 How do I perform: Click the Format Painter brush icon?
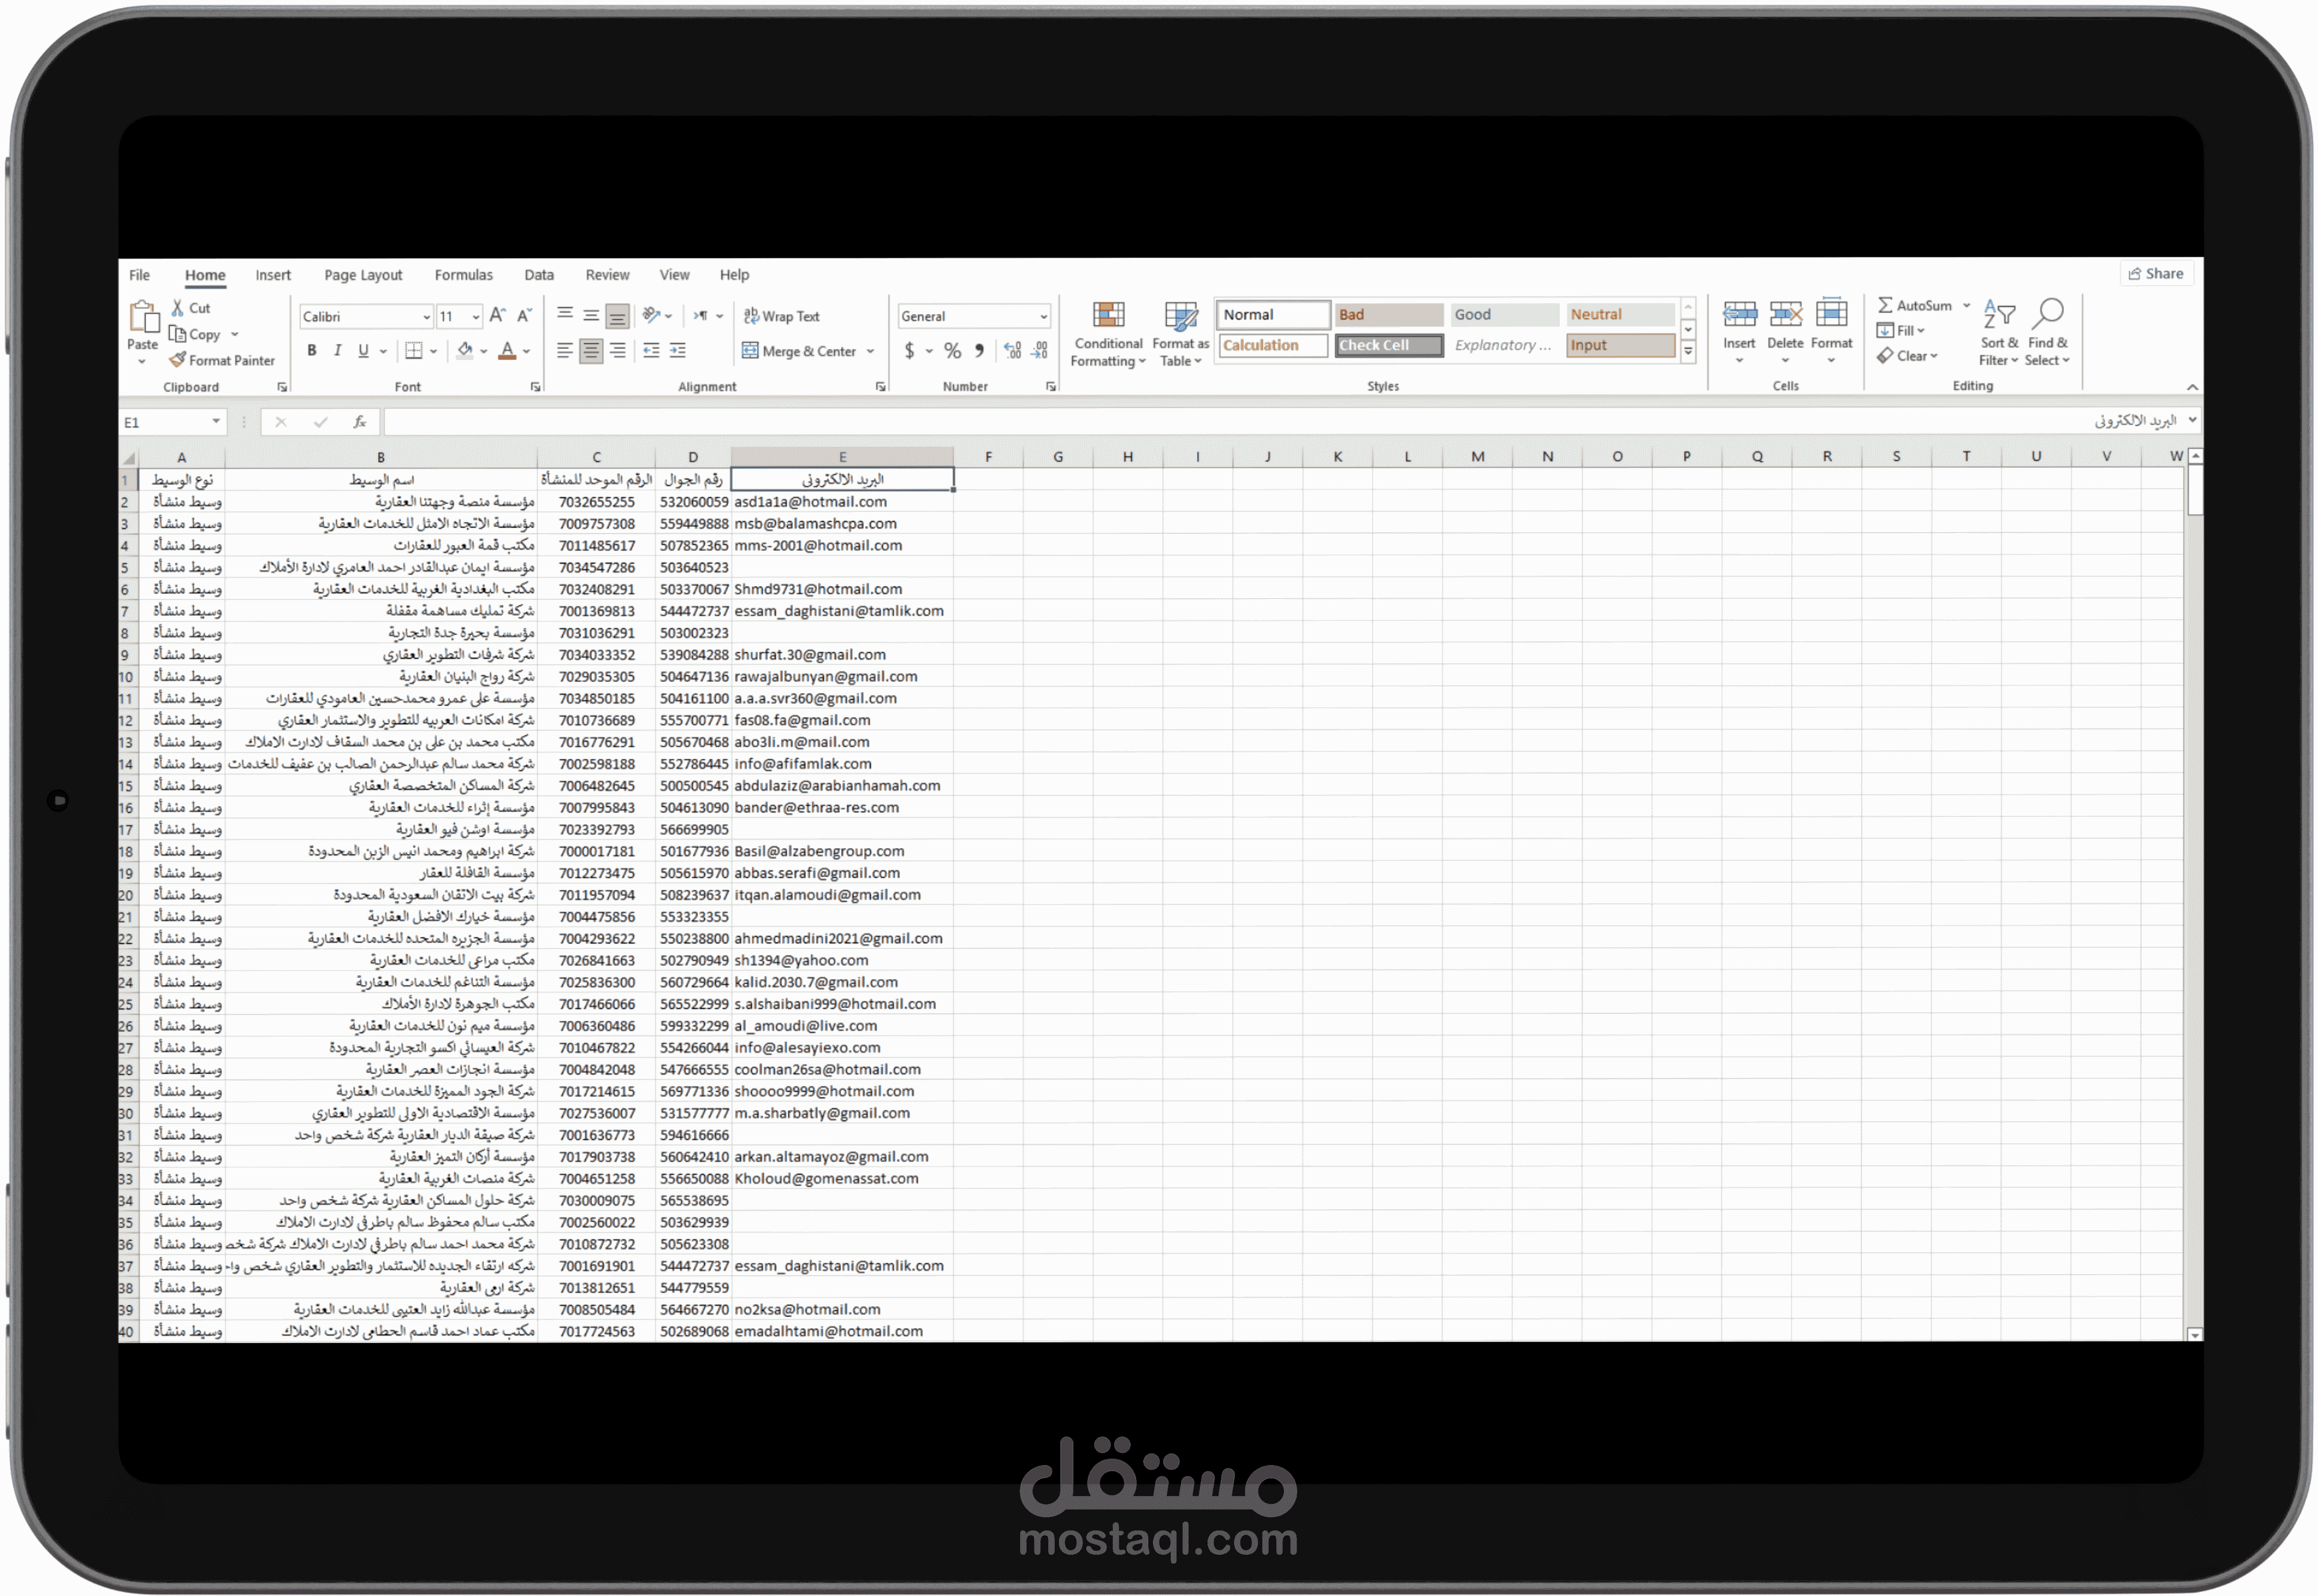coord(178,360)
